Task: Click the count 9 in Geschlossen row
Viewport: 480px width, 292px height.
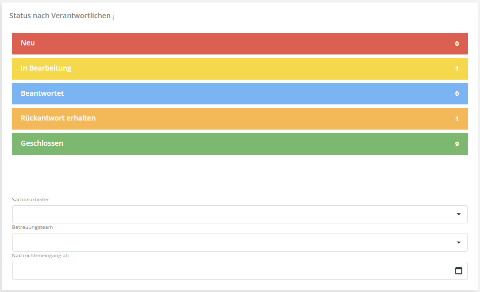Action: click(457, 144)
